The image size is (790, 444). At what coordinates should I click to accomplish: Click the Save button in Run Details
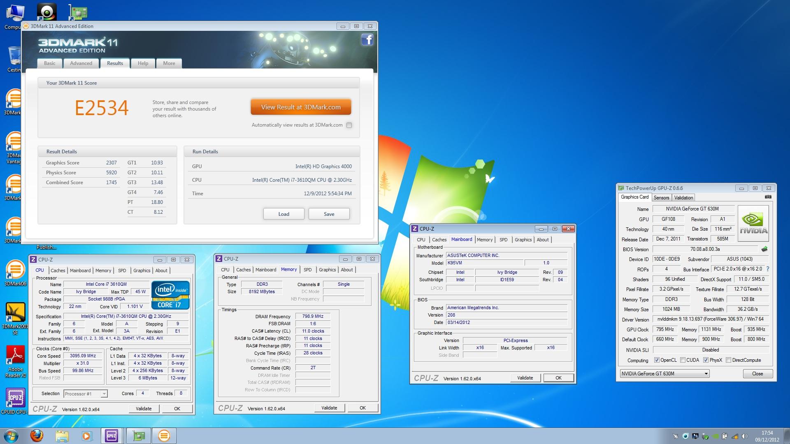point(329,214)
